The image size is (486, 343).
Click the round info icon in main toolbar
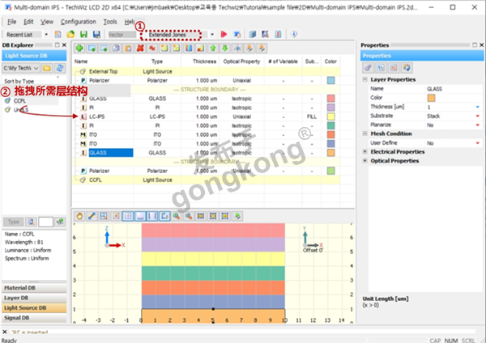tap(294, 34)
